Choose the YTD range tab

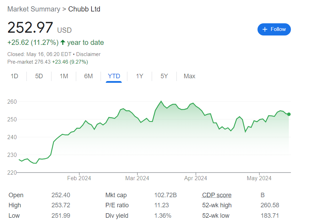tap(114, 76)
